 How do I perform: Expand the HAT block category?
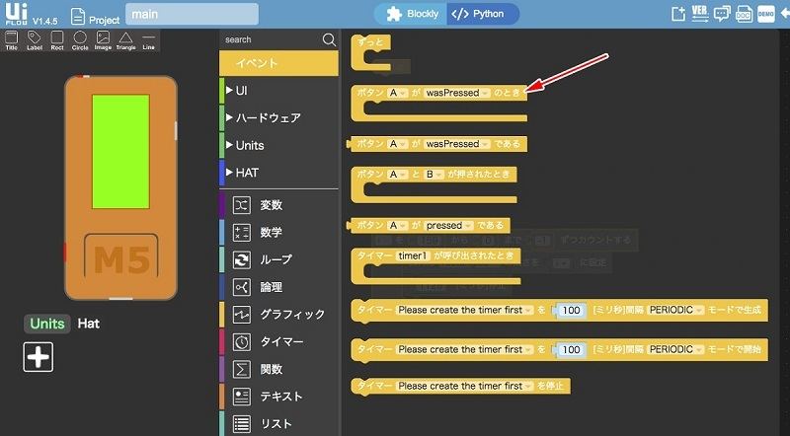click(x=249, y=173)
